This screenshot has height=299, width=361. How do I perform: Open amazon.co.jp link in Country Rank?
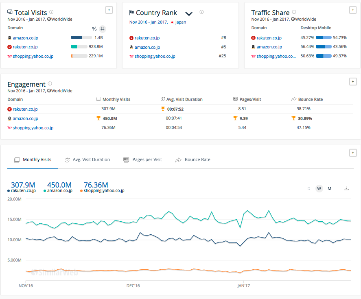coord(147,47)
